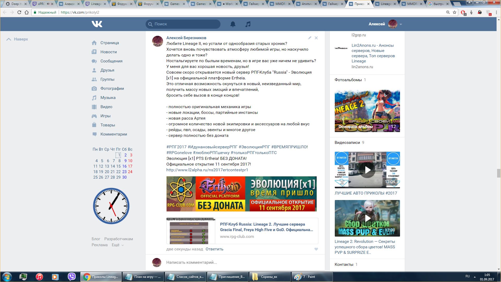Switch to xPRC browser tab
The width and height of the screenshot is (501, 282).
tap(43, 4)
